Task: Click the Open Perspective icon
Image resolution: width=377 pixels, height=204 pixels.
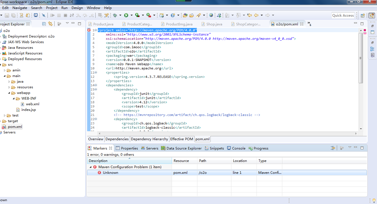Action: (363, 16)
